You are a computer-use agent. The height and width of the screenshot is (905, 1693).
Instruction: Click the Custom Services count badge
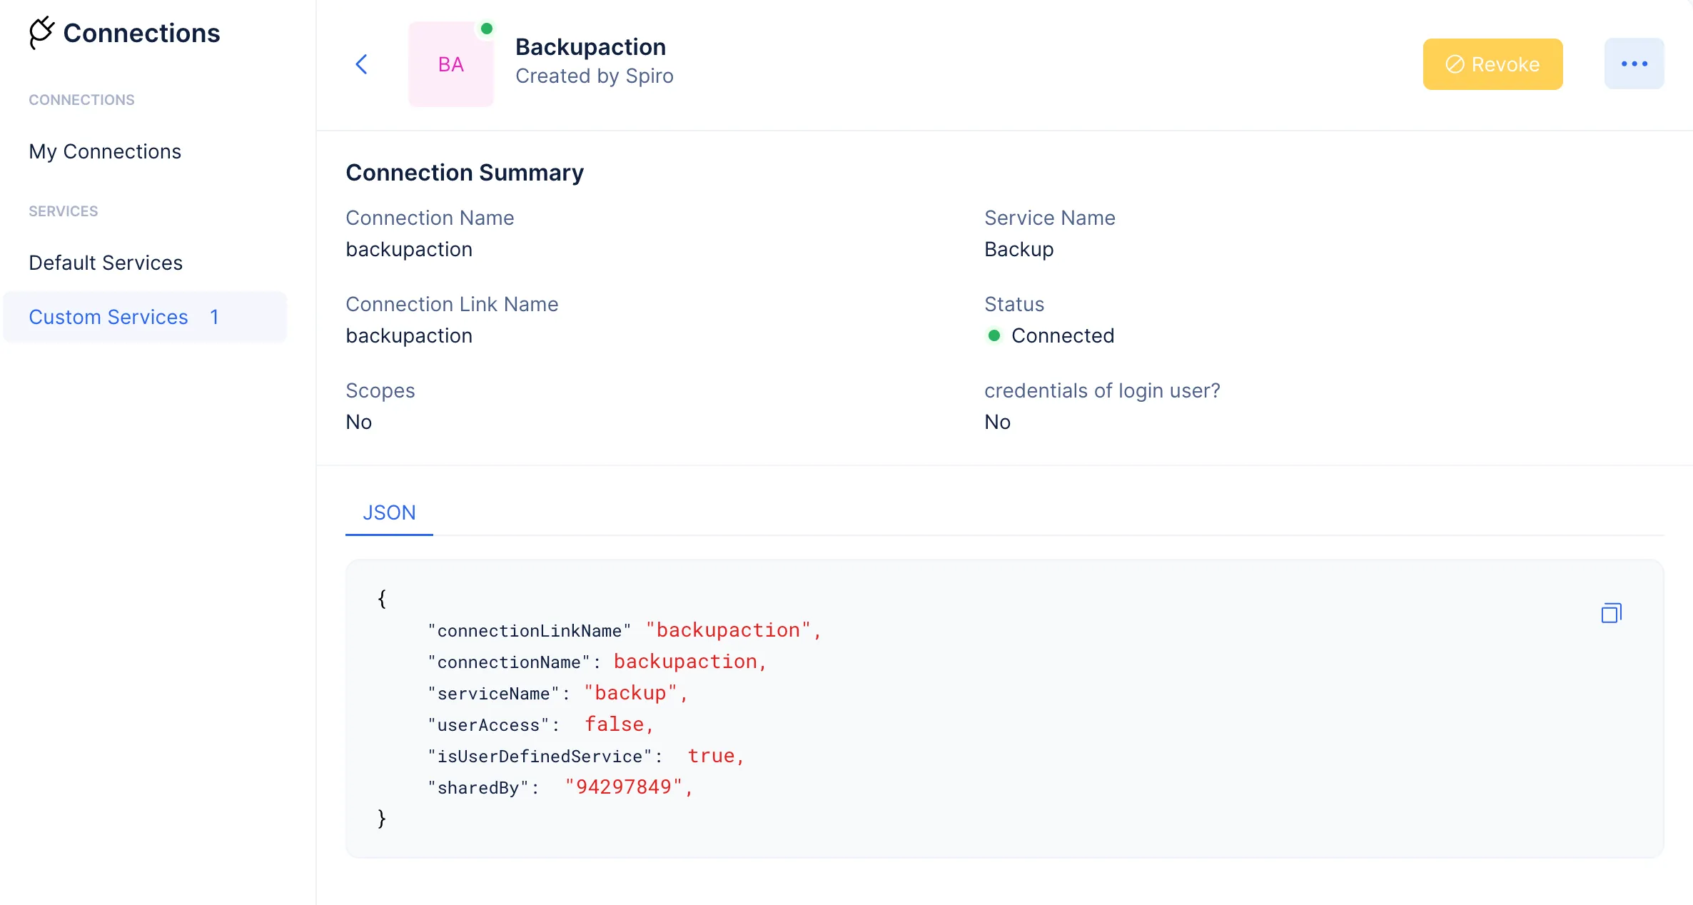[214, 317]
